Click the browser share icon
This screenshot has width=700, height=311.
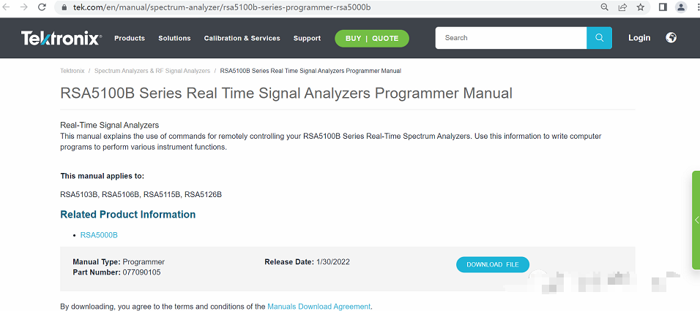click(x=622, y=7)
